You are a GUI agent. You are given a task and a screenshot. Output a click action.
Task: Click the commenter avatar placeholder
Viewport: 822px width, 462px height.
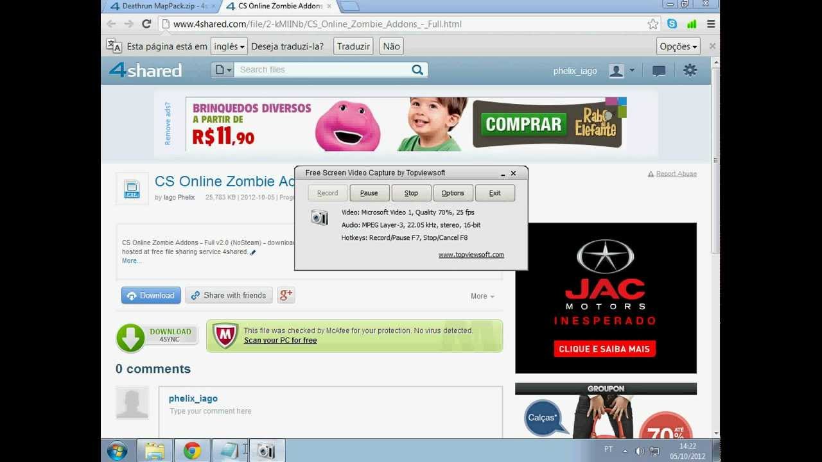coord(132,403)
